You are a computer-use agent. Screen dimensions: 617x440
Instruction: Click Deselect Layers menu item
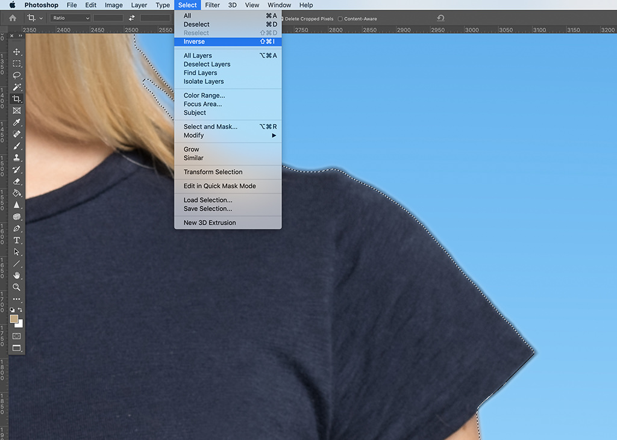[x=228, y=64]
